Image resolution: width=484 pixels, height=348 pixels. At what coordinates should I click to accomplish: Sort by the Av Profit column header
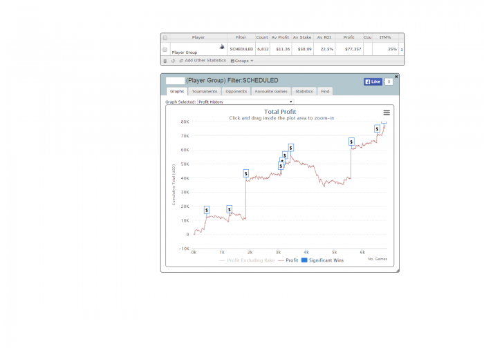click(x=280, y=37)
